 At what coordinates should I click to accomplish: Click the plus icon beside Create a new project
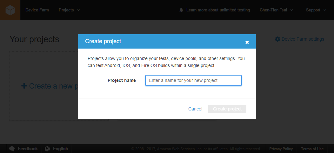(x=24, y=86)
